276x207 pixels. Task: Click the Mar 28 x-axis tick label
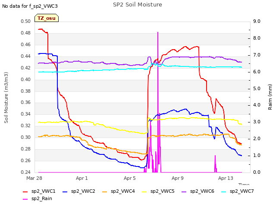(x=34, y=178)
